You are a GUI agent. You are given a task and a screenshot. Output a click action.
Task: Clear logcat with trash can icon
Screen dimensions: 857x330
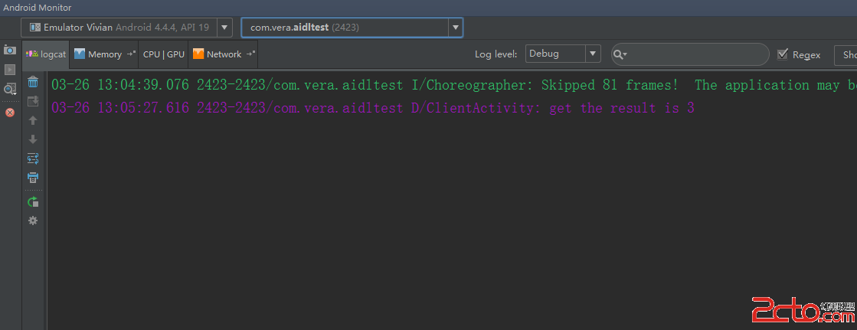click(x=33, y=82)
